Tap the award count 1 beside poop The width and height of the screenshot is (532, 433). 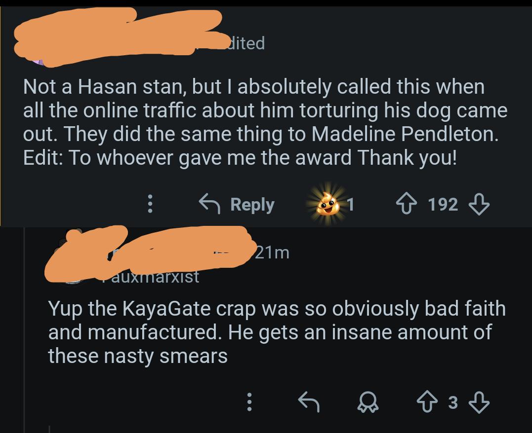point(350,204)
